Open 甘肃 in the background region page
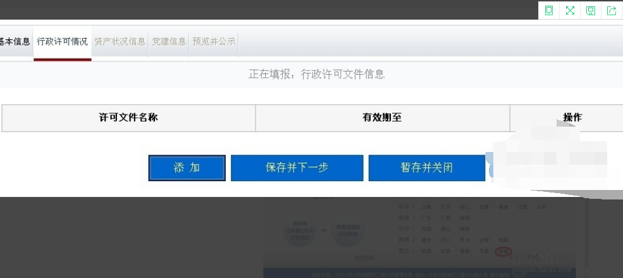This screenshot has width=623, height=278. coord(445,251)
